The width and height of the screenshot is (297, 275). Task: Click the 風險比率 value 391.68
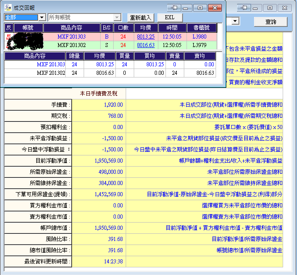pyautogui.click(x=115, y=239)
